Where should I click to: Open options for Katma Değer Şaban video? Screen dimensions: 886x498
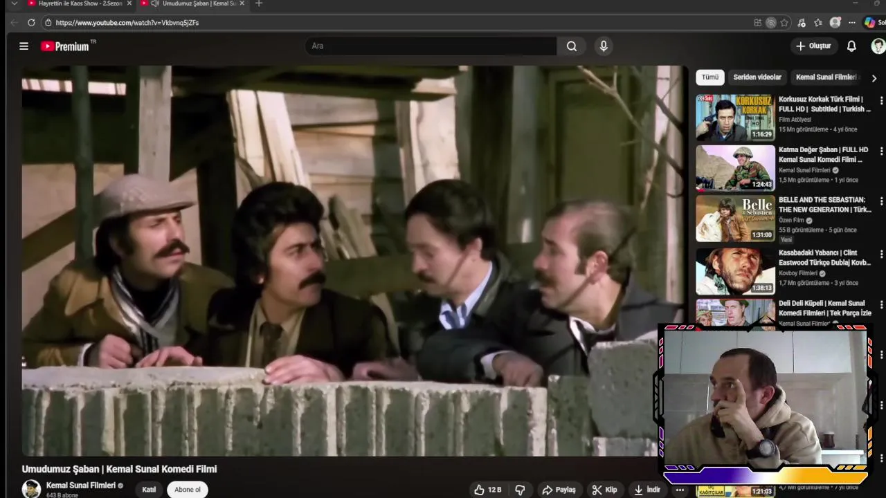tap(881, 151)
